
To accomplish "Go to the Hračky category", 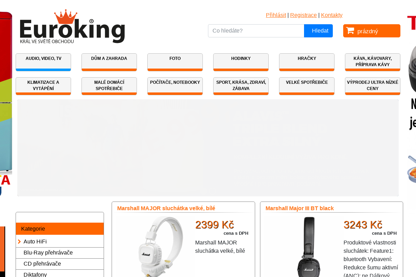I will click(307, 62).
